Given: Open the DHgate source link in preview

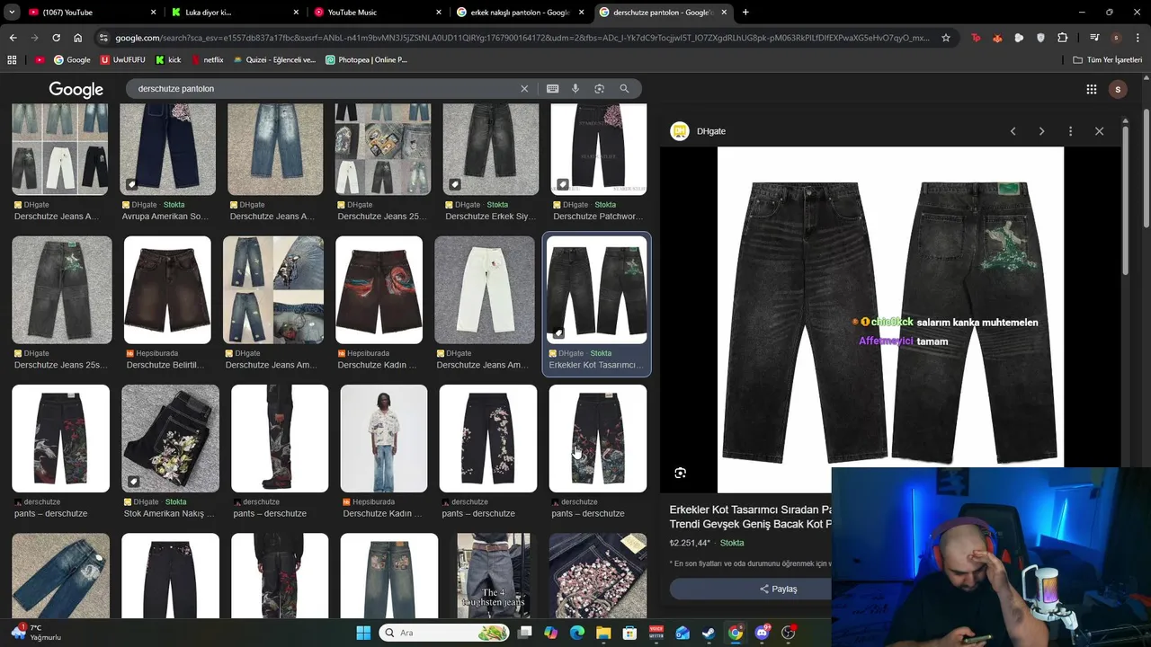Looking at the screenshot, I should (699, 131).
